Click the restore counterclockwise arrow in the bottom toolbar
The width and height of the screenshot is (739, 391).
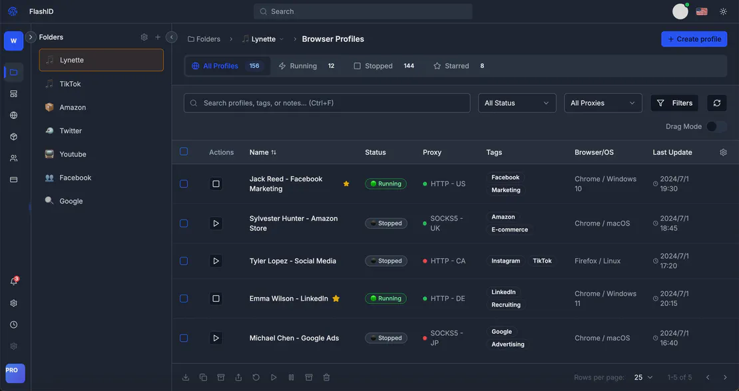click(x=256, y=377)
